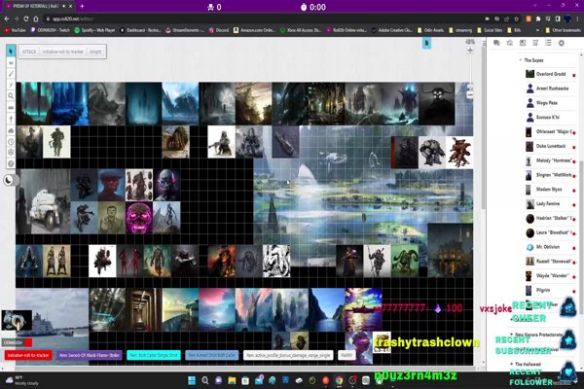The height and width of the screenshot is (389, 584).
Task: Click zoom in plus button above slider
Action: tap(470, 51)
